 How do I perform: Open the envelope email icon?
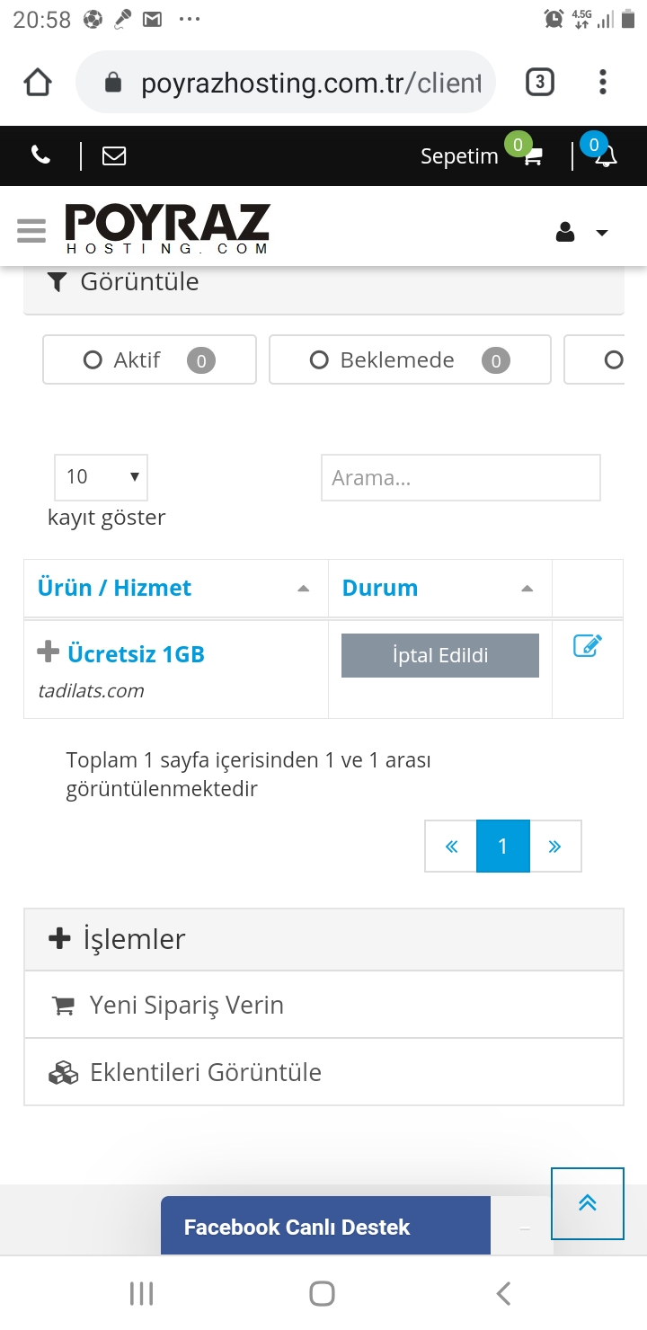tap(114, 155)
